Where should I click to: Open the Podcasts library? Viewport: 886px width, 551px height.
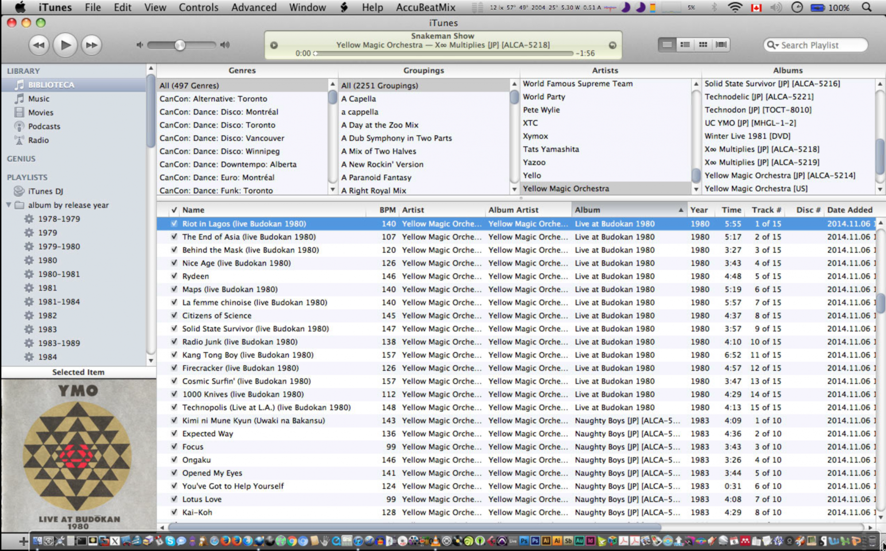coord(44,126)
